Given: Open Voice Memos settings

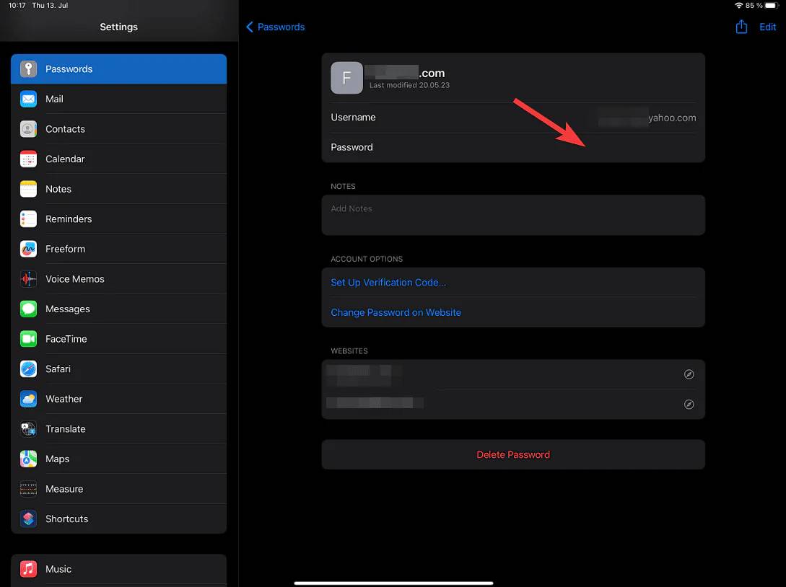Looking at the screenshot, I should tap(119, 279).
